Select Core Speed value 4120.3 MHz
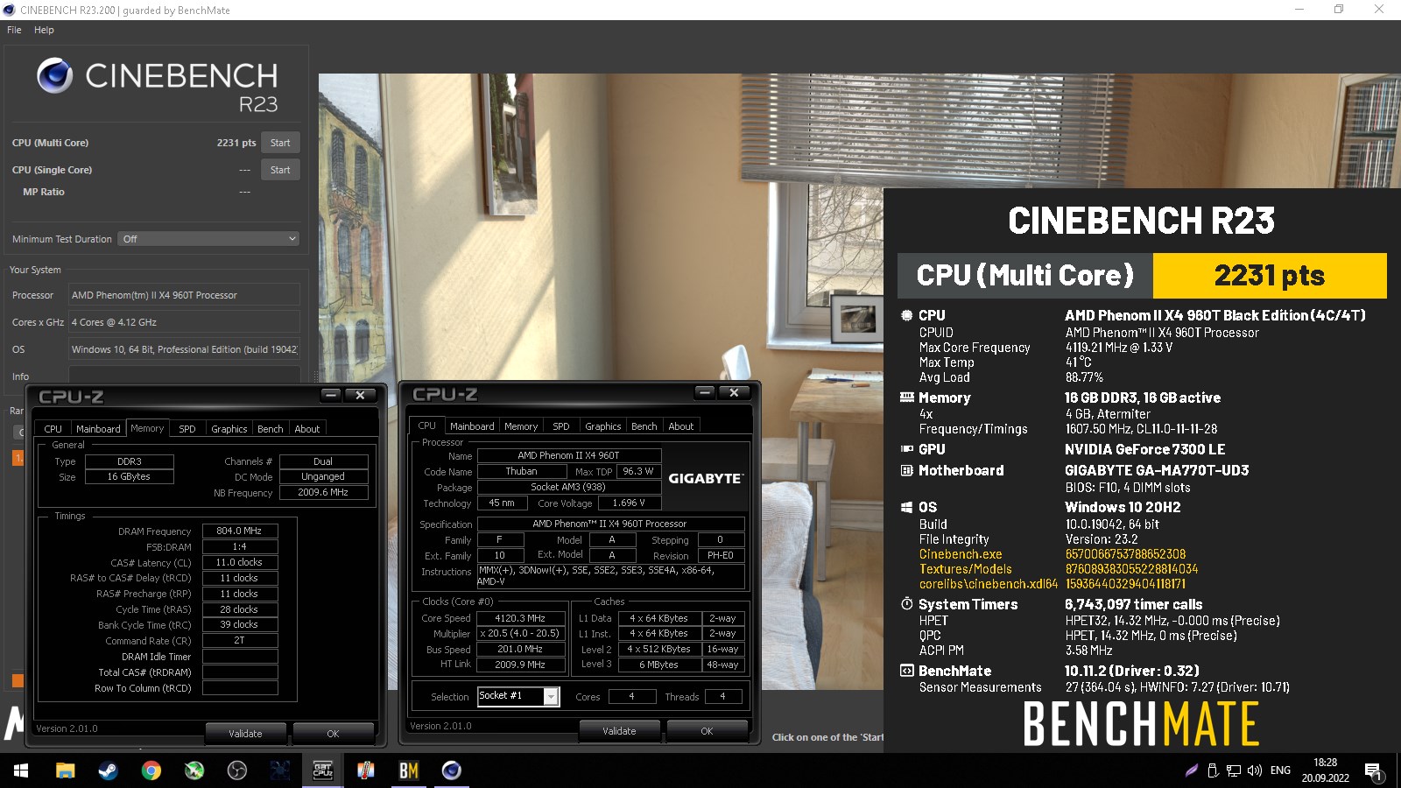The width and height of the screenshot is (1401, 788). click(520, 618)
